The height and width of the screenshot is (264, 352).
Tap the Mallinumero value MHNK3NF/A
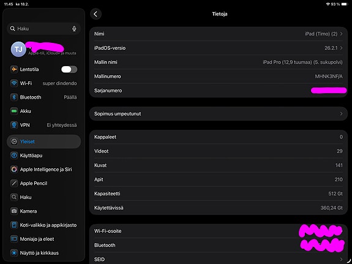click(329, 77)
